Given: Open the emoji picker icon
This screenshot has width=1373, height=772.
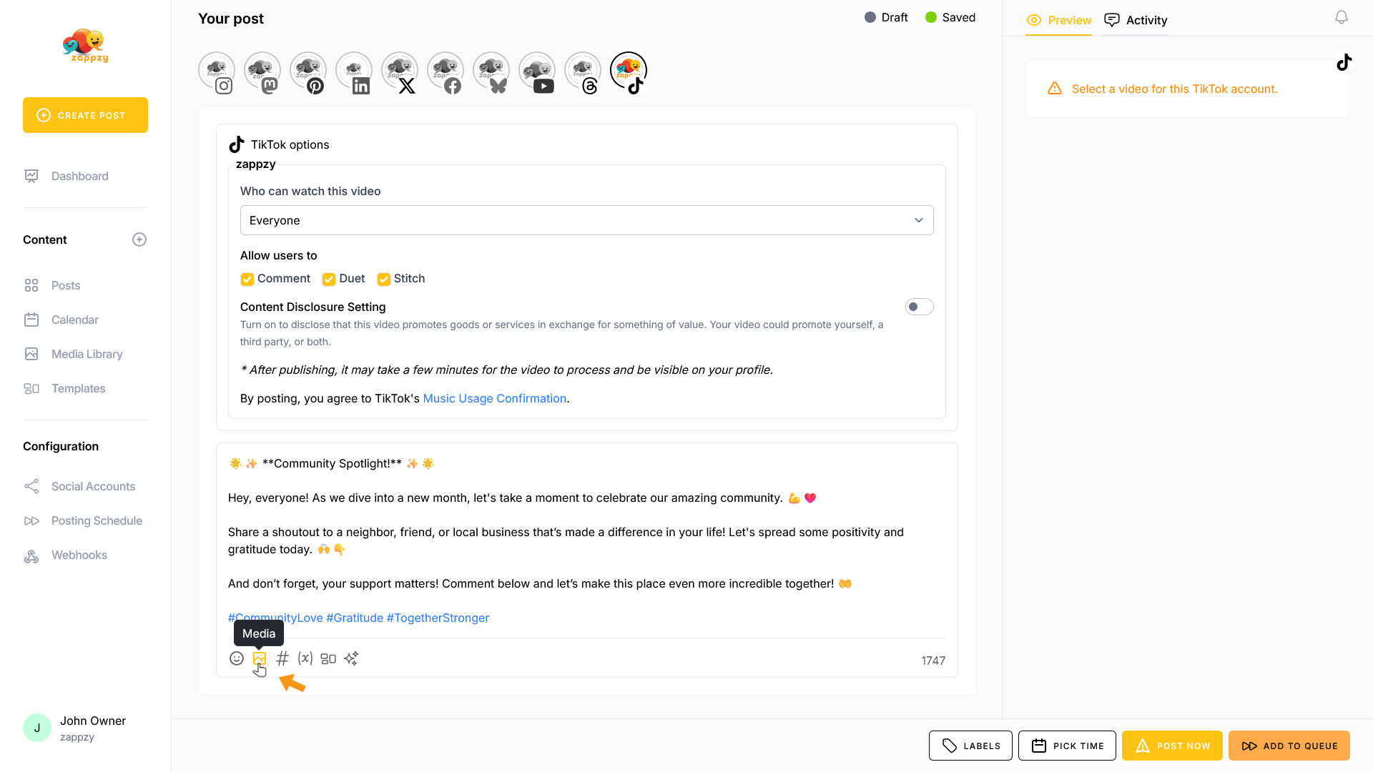Looking at the screenshot, I should 237,658.
